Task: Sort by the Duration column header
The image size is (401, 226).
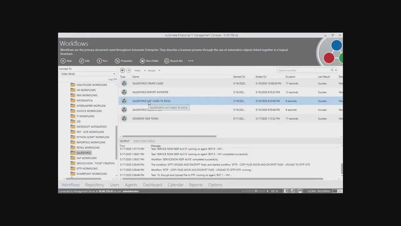Action: 290,77
